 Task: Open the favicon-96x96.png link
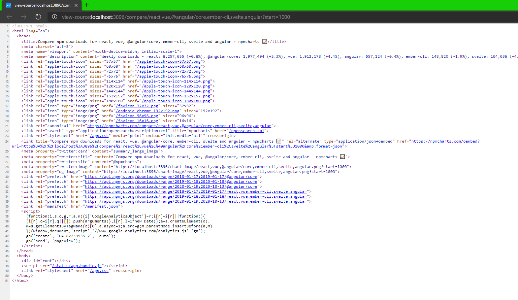[x=137, y=116]
